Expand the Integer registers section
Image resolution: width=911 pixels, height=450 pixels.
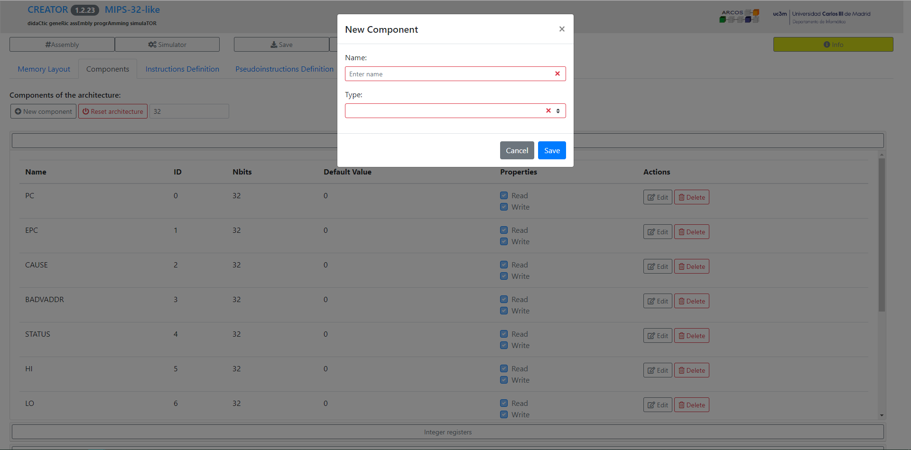[447, 432]
